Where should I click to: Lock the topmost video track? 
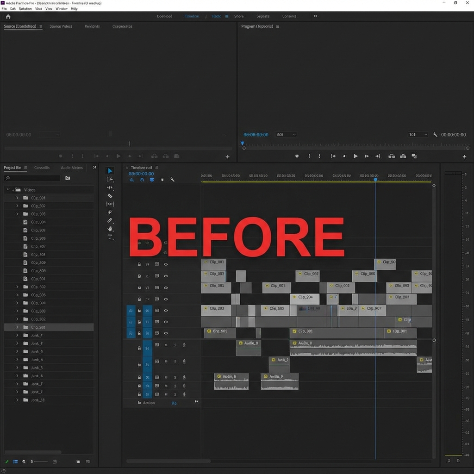click(x=139, y=263)
